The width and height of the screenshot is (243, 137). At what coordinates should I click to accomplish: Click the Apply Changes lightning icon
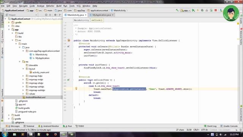pyautogui.click(x=198, y=10)
